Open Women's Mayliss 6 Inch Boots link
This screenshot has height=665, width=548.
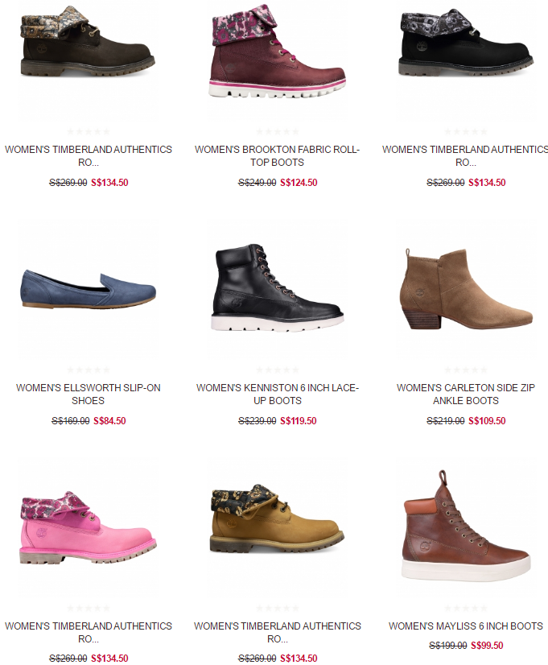coord(466,626)
